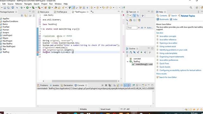
Task: Select AppDevConditions project in Package Explorer
Action: [10, 21]
